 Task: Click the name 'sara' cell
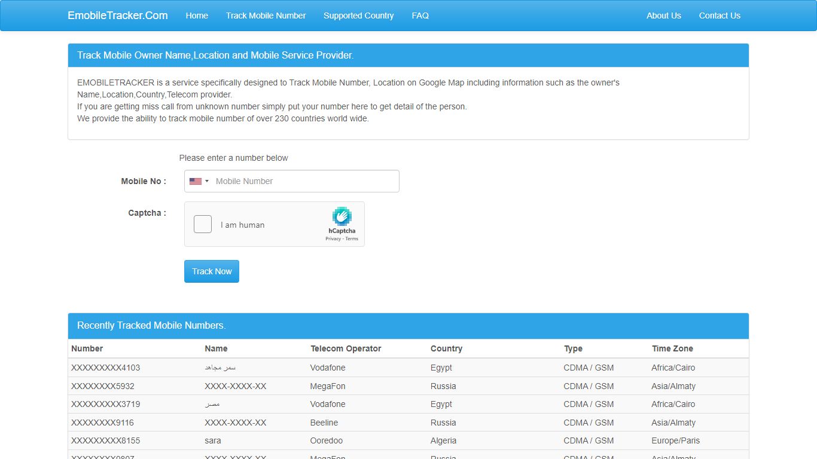tap(213, 440)
